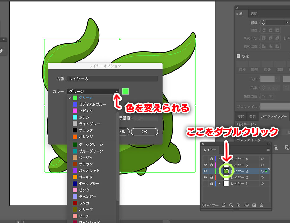Click the Create New Sublayer icon

[x=246, y=205]
